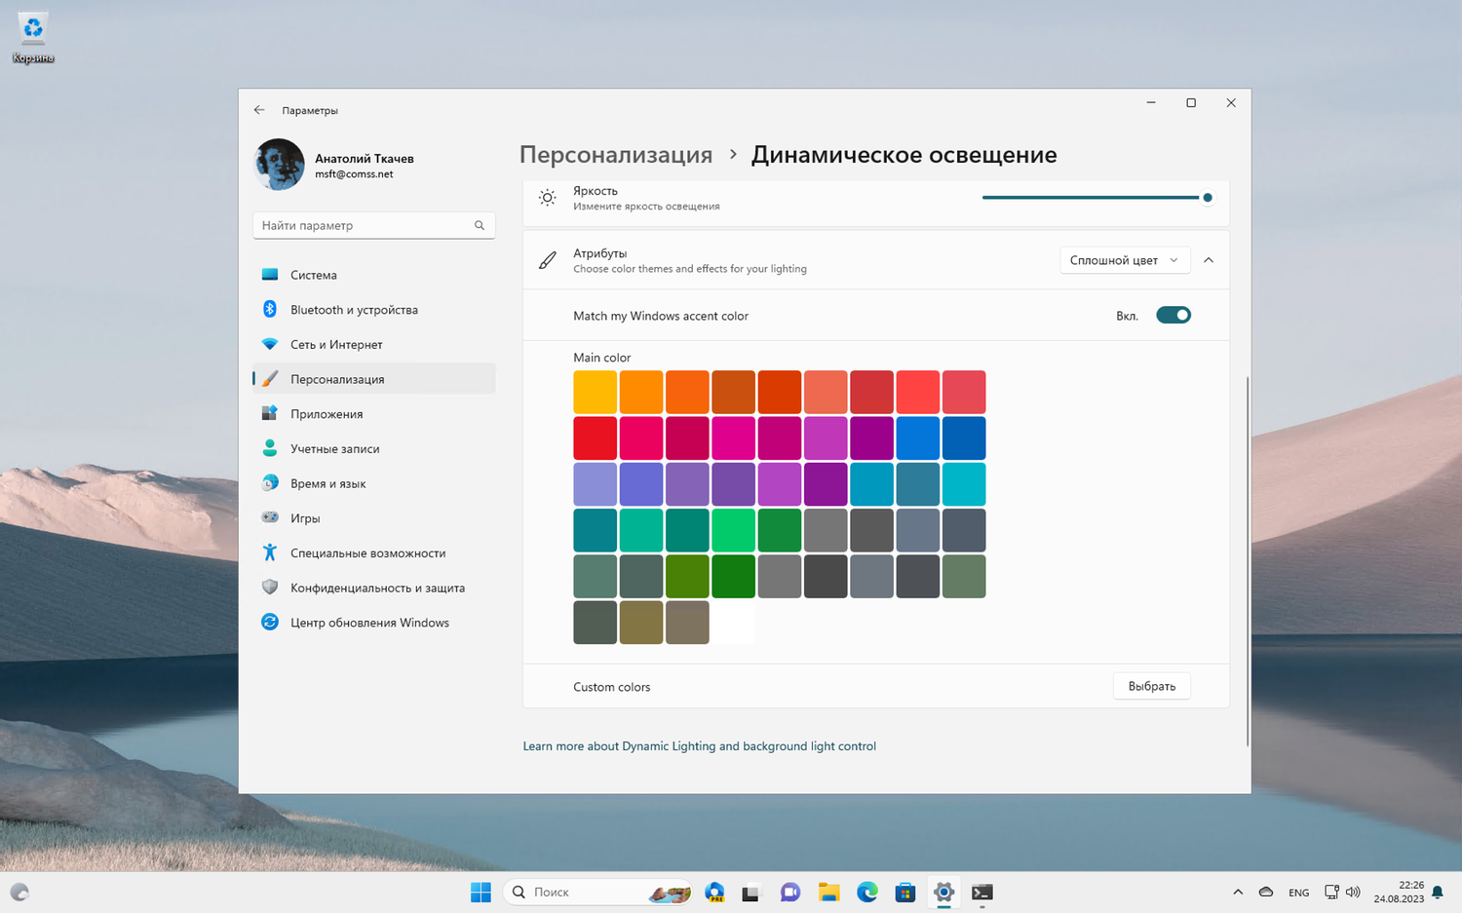Launch Microsoft Edge from the taskbar
The height and width of the screenshot is (913, 1462).
866,892
